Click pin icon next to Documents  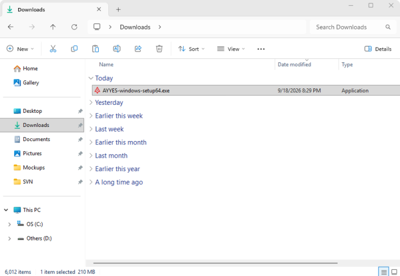coord(81,139)
